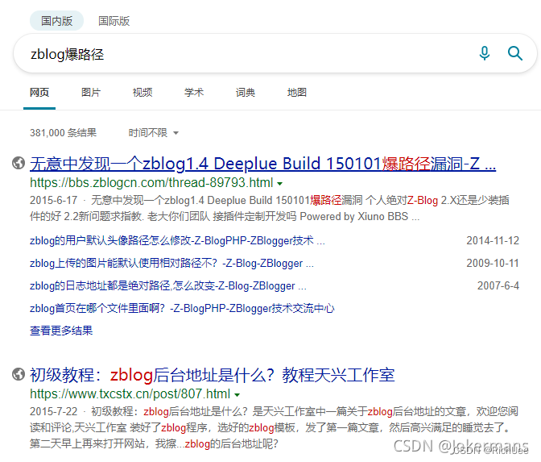541x462 pixels.
Task: Click the search box containing zblog爆路径
Action: 275,53
